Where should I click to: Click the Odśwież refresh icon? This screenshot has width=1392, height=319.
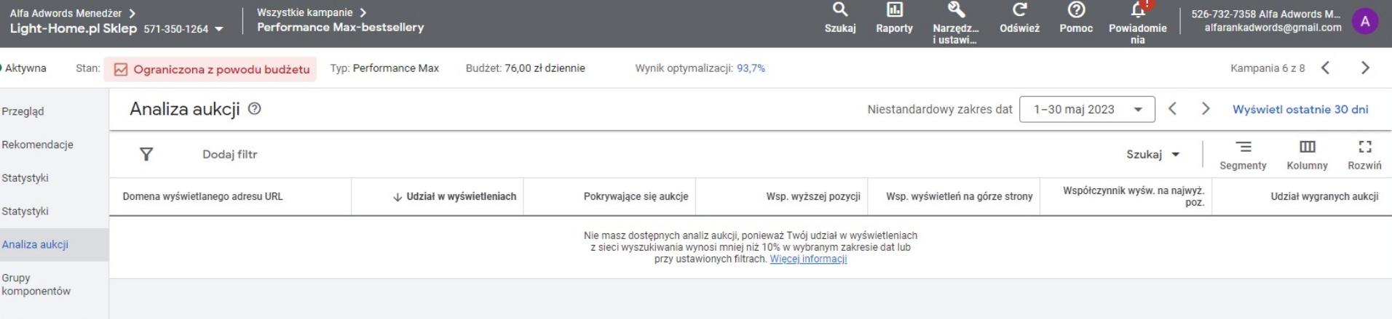(1019, 10)
